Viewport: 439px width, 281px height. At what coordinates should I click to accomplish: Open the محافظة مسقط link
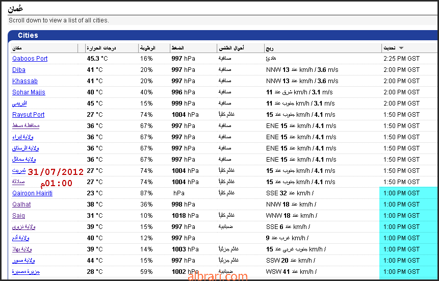pyautogui.click(x=26, y=125)
